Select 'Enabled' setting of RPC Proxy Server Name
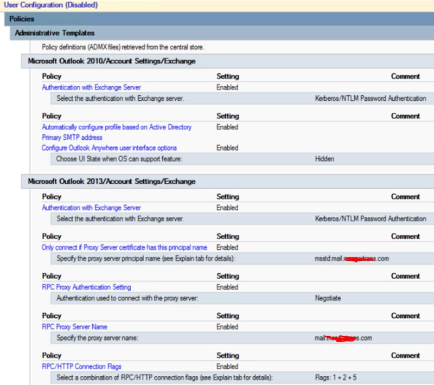The image size is (434, 385). pyautogui.click(x=227, y=327)
